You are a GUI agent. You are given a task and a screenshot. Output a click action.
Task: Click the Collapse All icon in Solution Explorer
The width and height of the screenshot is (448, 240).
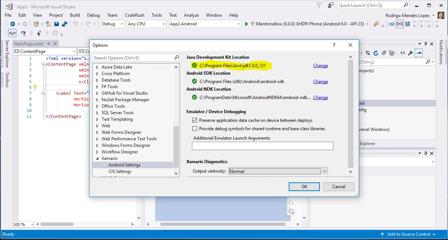[x=384, y=53]
